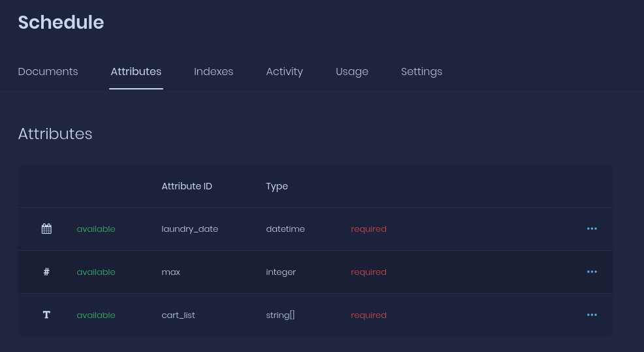The height and width of the screenshot is (352, 644).
Task: Click the text T icon for cart_list
Action: (46, 315)
